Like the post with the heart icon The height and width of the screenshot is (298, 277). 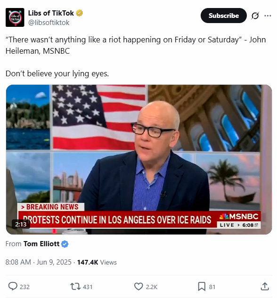click(138, 286)
